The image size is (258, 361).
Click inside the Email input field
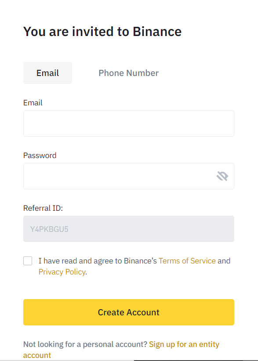click(x=128, y=123)
